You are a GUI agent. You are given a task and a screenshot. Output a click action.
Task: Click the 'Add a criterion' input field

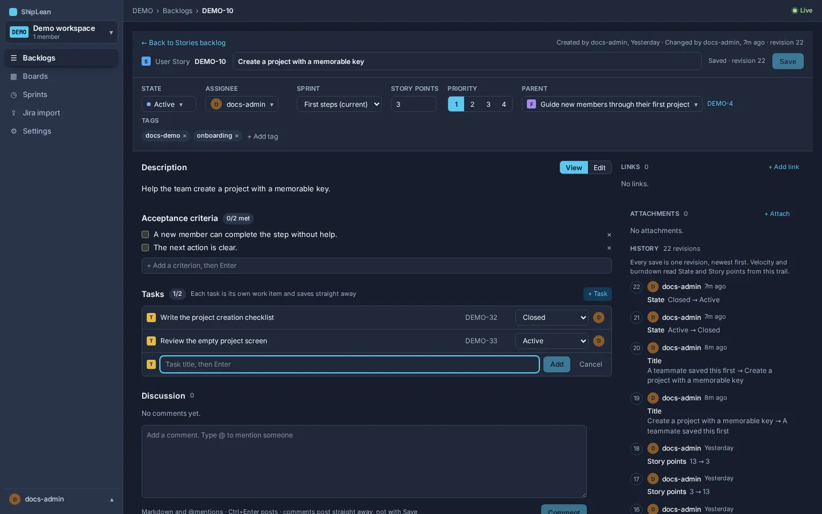point(377,266)
